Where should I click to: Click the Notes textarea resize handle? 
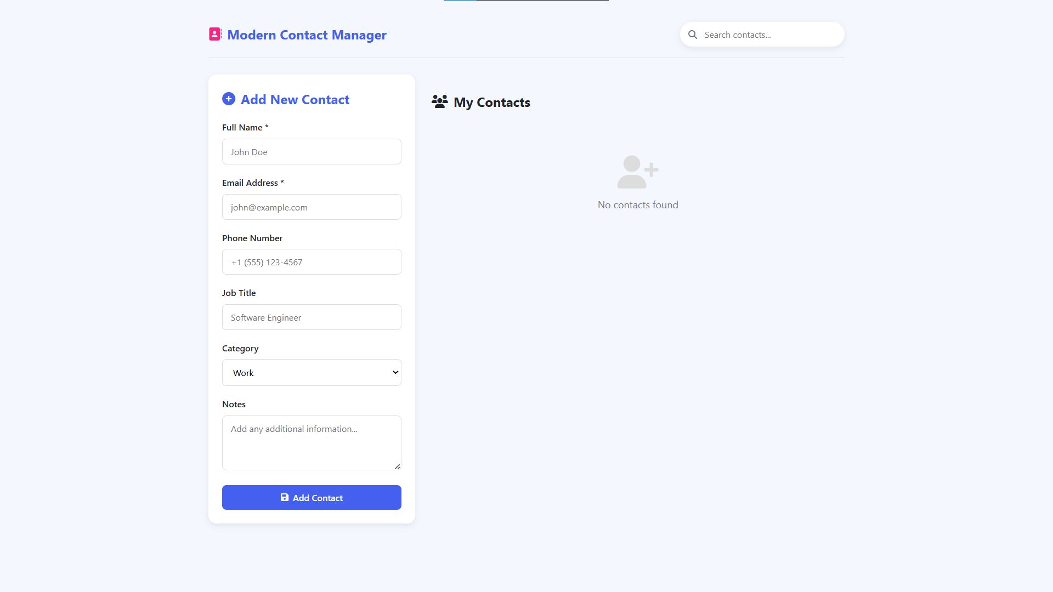[397, 466]
